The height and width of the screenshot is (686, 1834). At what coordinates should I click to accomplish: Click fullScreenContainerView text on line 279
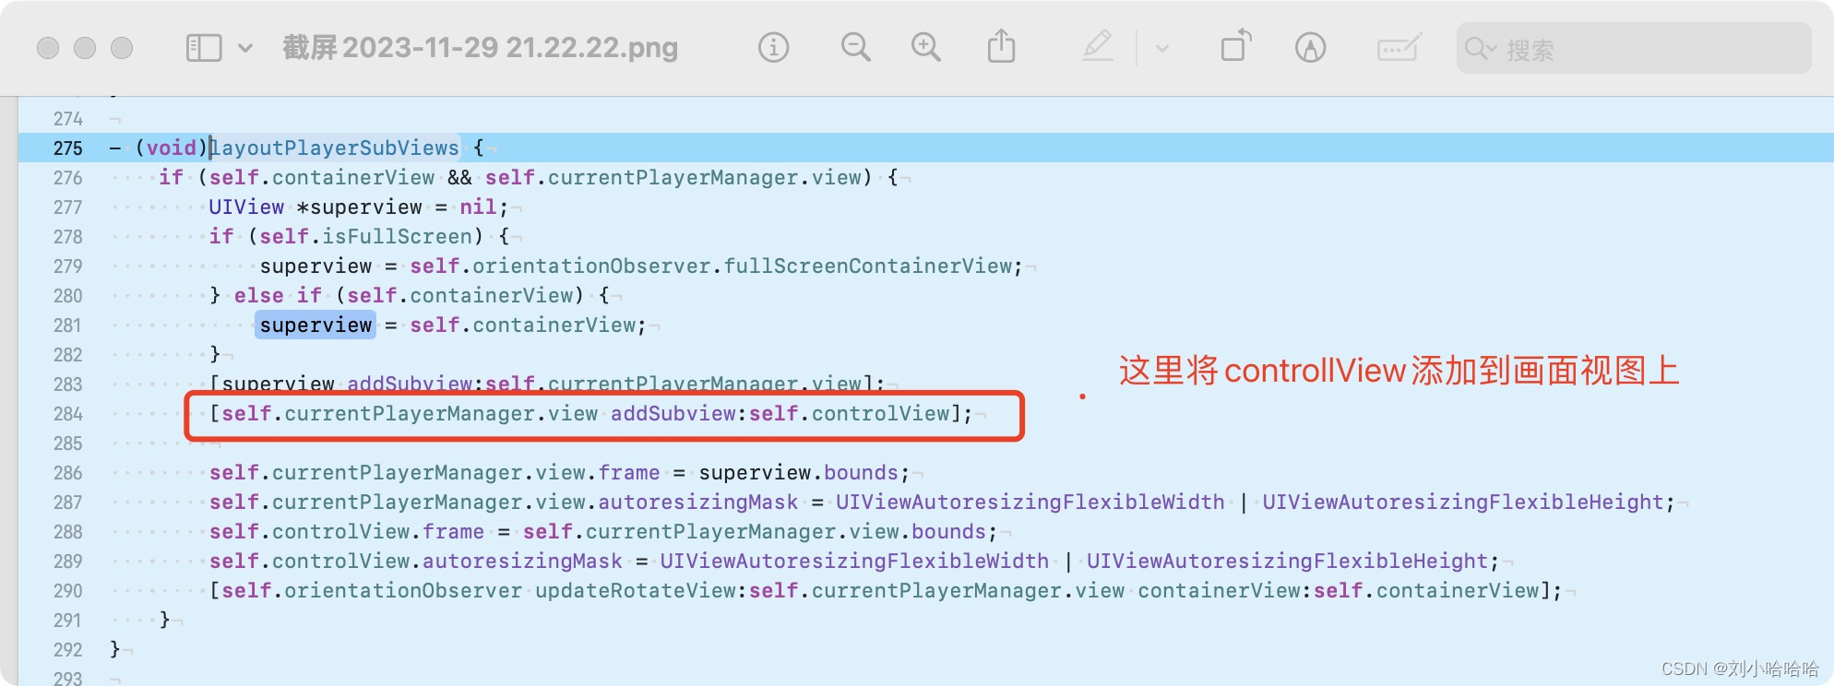(x=868, y=266)
